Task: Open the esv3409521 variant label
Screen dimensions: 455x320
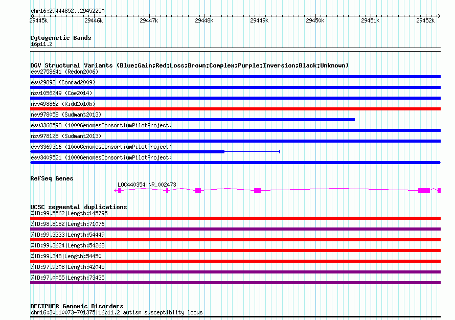Action: 101,157
